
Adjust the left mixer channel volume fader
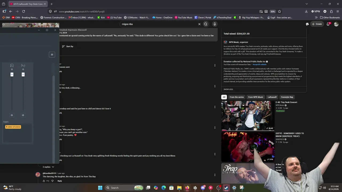[12, 74]
